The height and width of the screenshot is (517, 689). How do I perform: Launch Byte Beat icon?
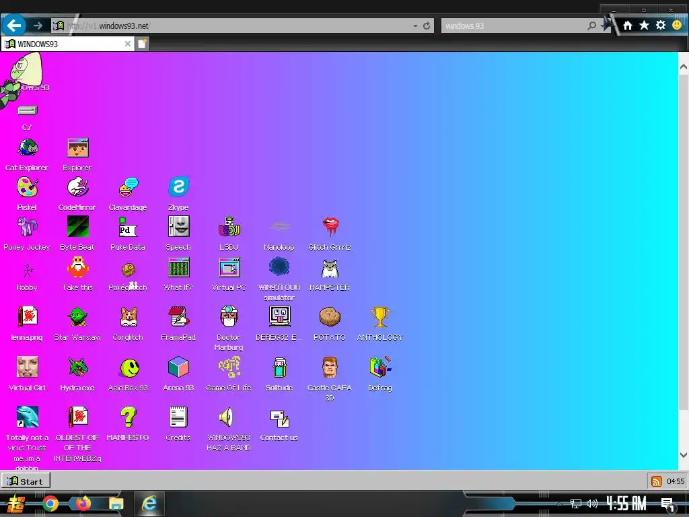click(78, 227)
